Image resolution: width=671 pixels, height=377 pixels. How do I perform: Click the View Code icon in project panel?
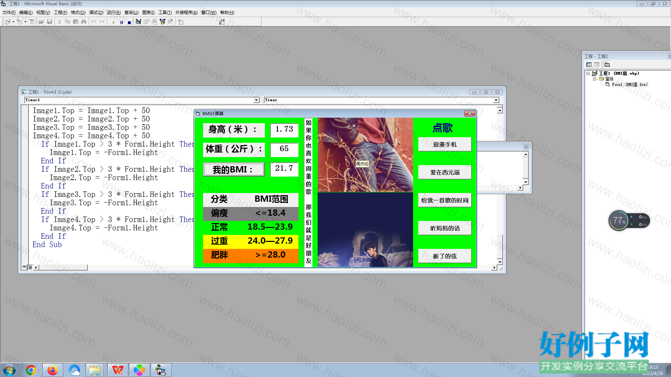589,65
